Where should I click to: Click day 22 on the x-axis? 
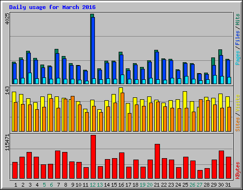pyautogui.click(x=164, y=185)
